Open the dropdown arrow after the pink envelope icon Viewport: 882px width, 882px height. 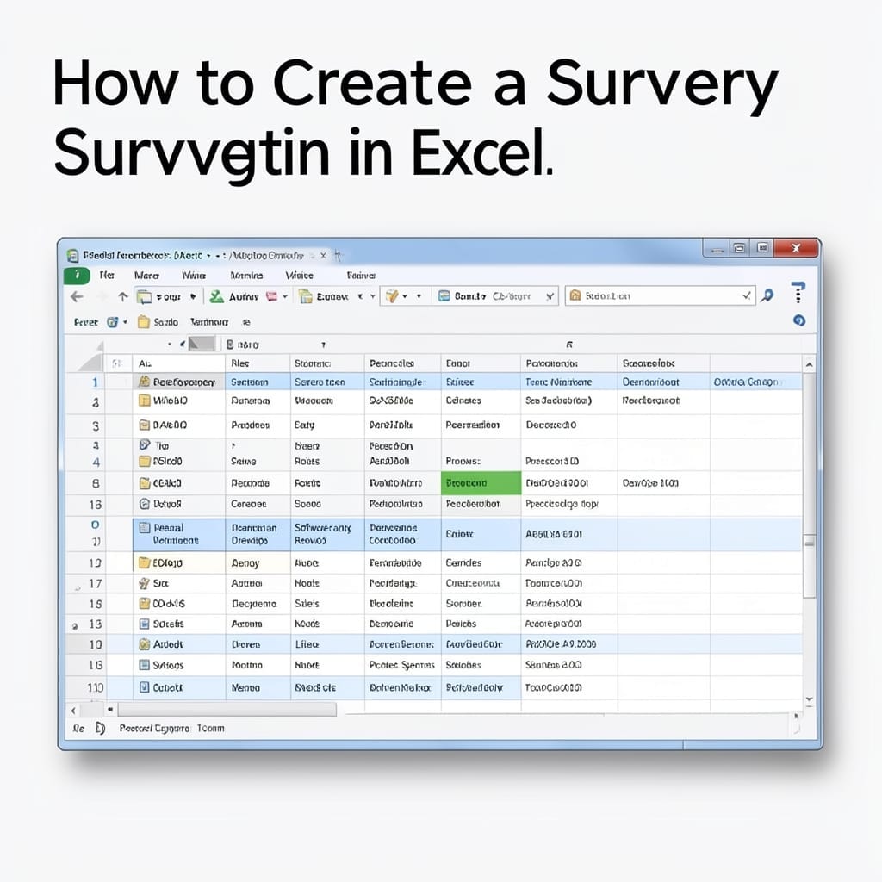pyautogui.click(x=285, y=296)
